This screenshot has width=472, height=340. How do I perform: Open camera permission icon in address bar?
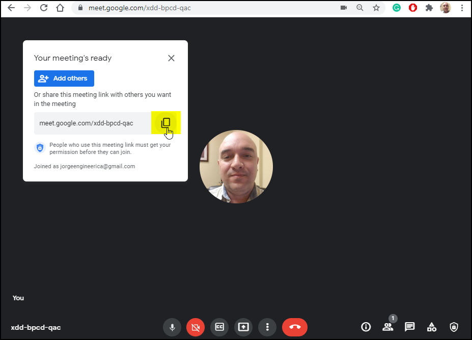[344, 8]
